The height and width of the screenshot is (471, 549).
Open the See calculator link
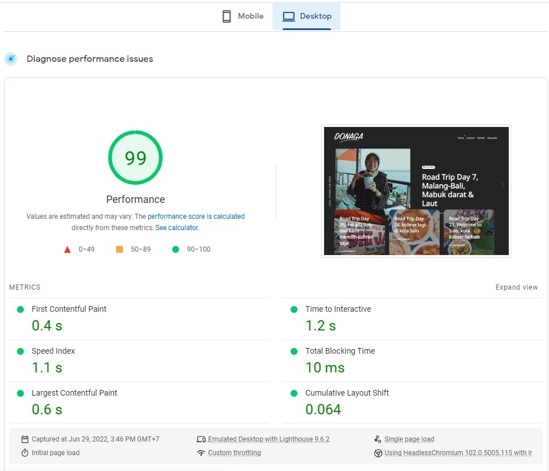pos(177,228)
